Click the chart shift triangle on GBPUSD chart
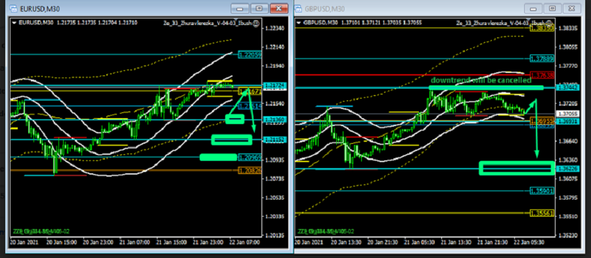 529,20
